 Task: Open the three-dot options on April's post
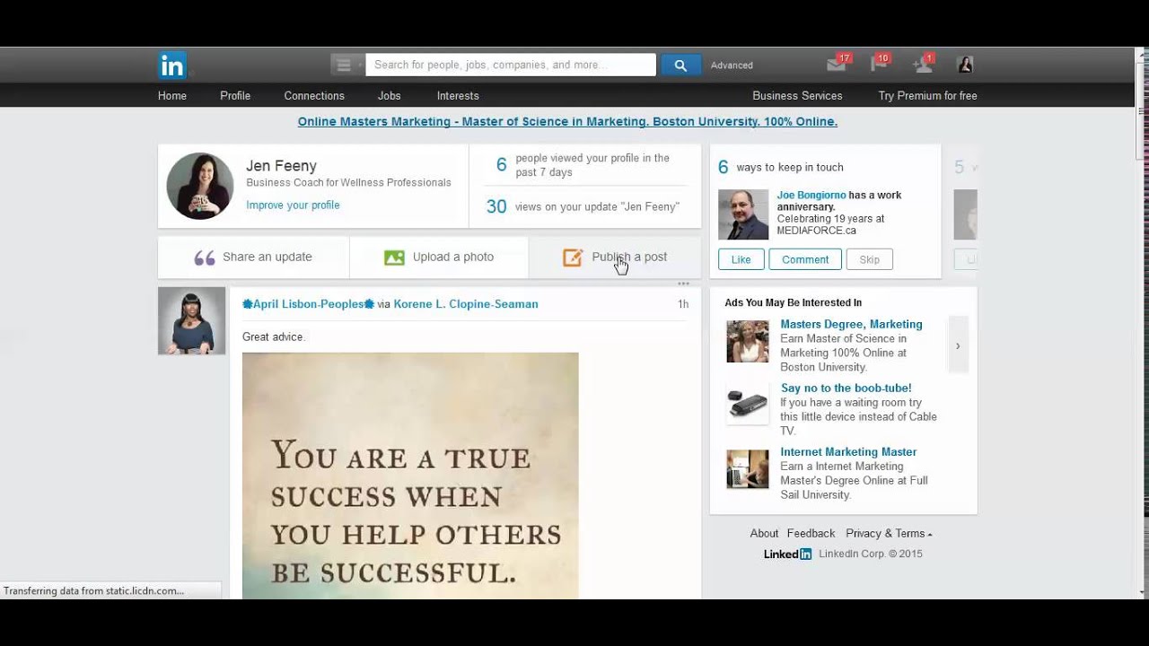683,284
